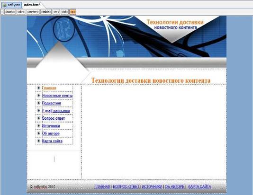Select the <center> tag selector
The width and height of the screenshot is (253, 195).
[x=33, y=12]
